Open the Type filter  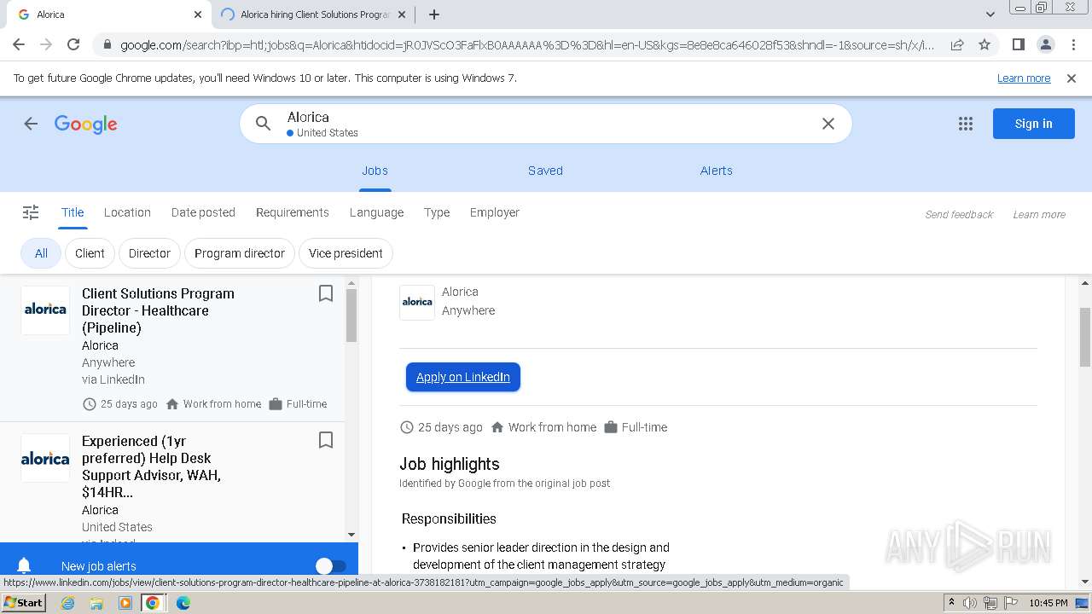click(437, 212)
